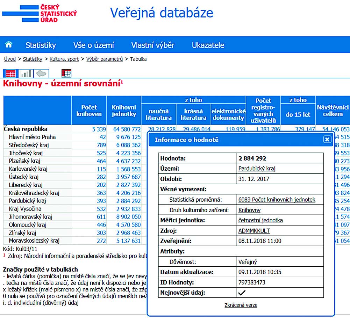The height and width of the screenshot is (318, 350).
Task: Click the četnostní jednotka link
Action: [260, 220]
